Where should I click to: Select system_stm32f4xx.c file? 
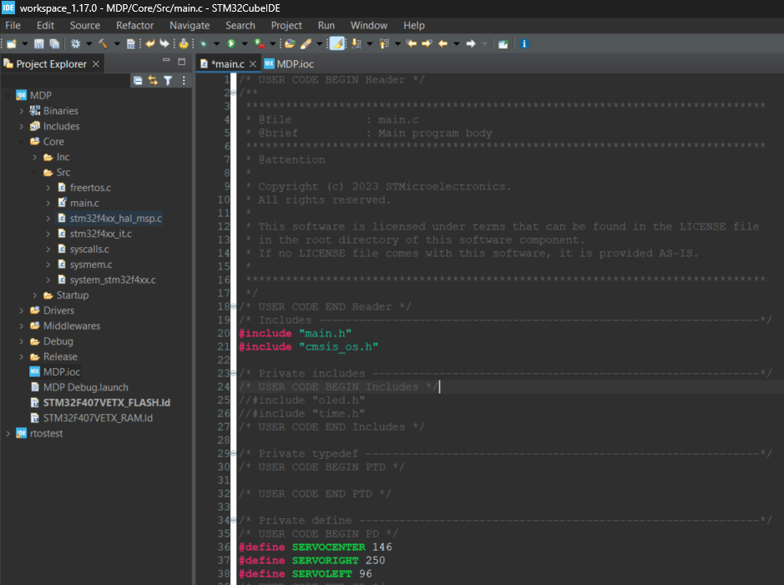tap(113, 280)
